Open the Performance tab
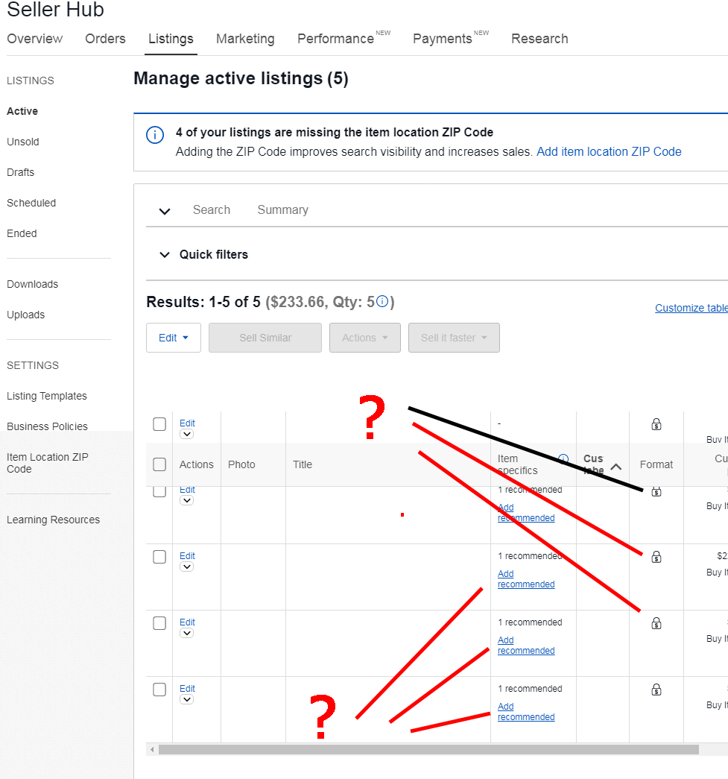 (336, 39)
